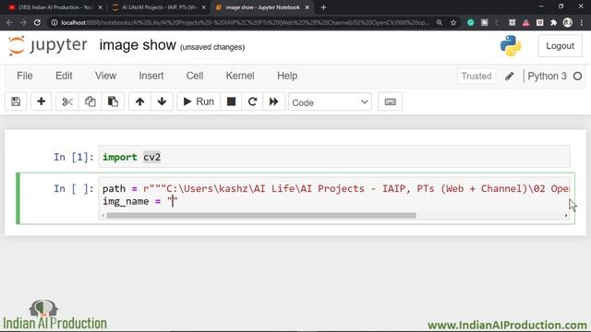Go forward in browser history
591x332 pixels.
tap(23, 22)
